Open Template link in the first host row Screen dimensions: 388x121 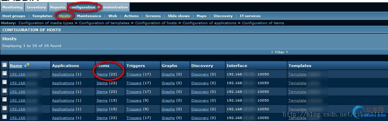point(297,74)
